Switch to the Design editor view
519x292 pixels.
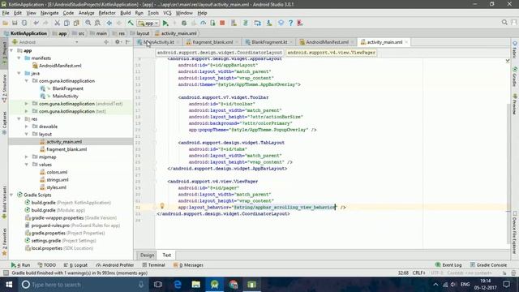[147, 255]
